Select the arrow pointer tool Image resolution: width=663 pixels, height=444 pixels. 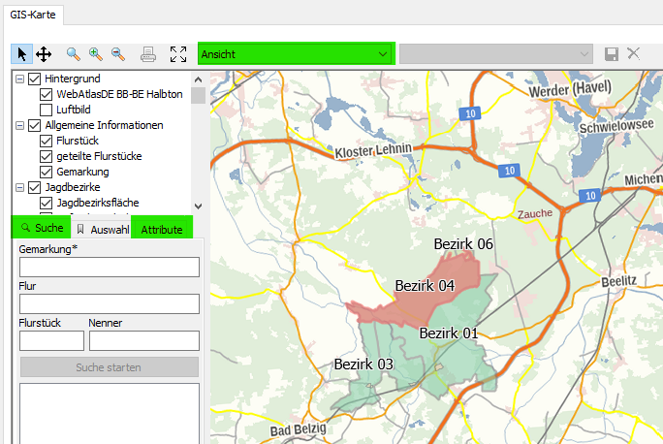click(22, 54)
